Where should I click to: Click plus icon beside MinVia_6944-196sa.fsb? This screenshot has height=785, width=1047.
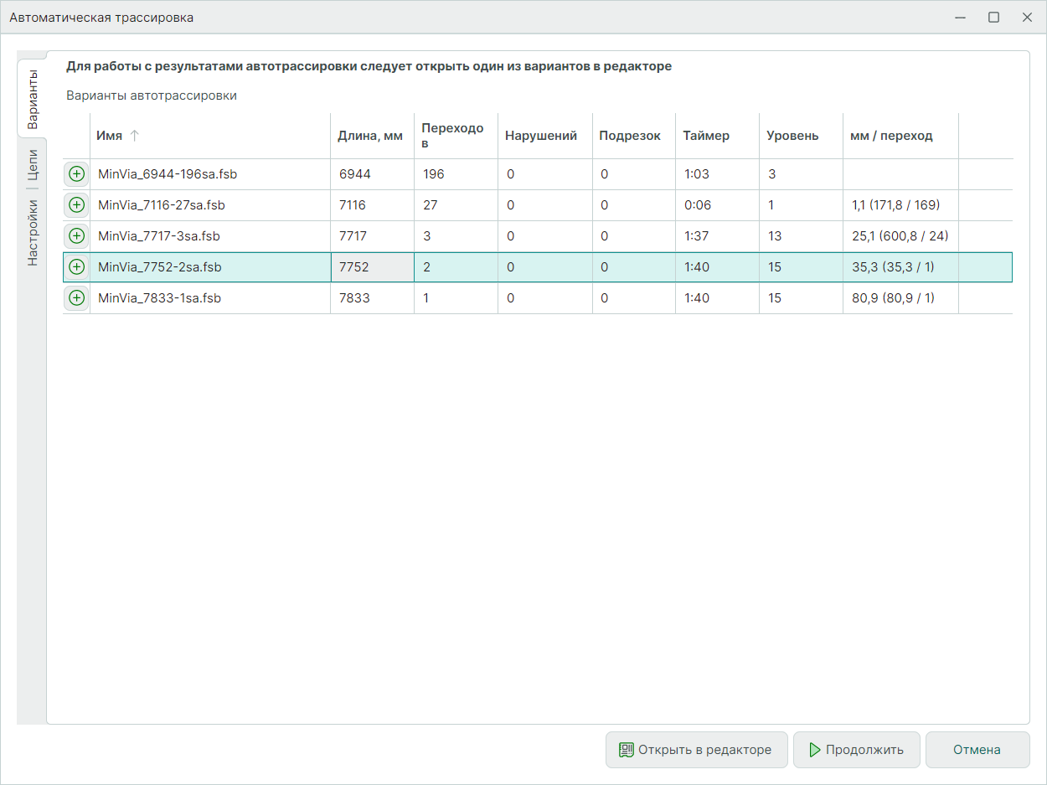tap(76, 174)
